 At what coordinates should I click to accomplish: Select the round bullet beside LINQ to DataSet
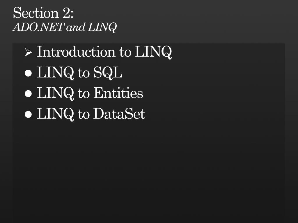(x=28, y=114)
